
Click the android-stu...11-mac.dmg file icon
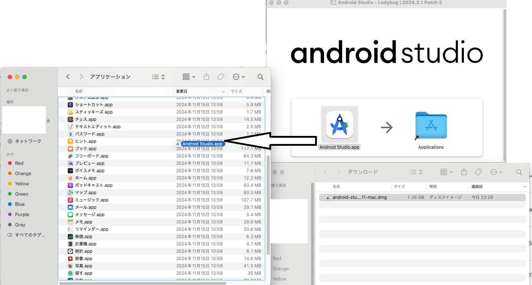[x=327, y=197]
